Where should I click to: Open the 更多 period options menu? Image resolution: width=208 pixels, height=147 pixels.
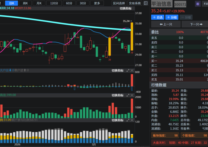pyautogui.click(x=97, y=3)
